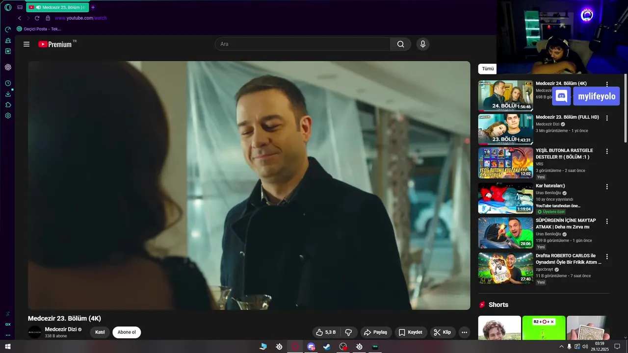The height and width of the screenshot is (353, 628).
Task: Switch to Medcezir 23. Bölüm browser tab
Action: (x=58, y=7)
